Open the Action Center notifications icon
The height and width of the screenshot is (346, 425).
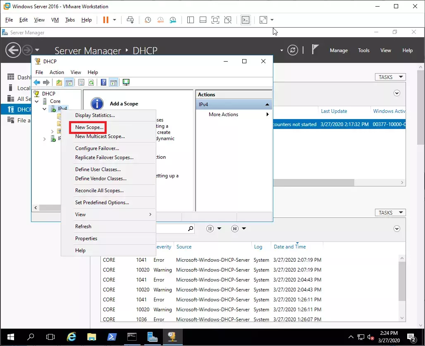(412, 338)
